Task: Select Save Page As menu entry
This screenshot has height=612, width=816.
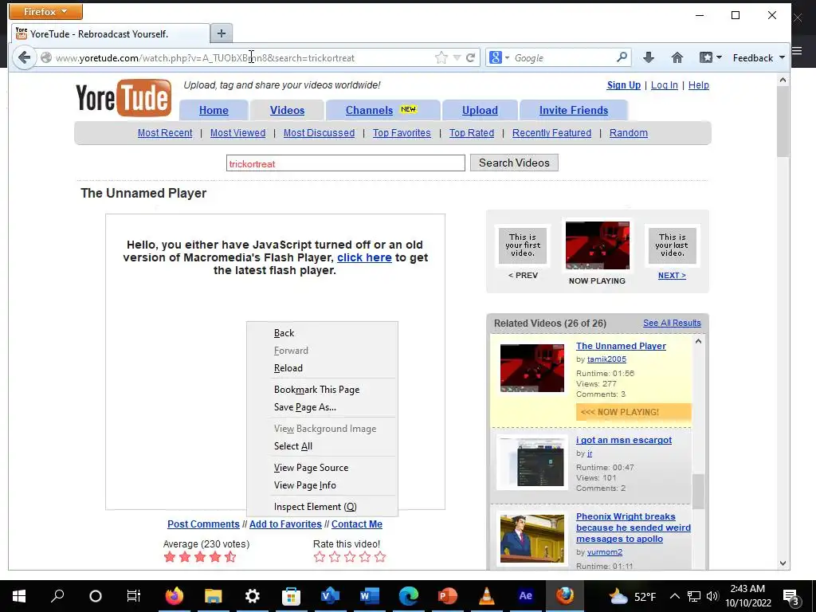Action: pos(322,407)
